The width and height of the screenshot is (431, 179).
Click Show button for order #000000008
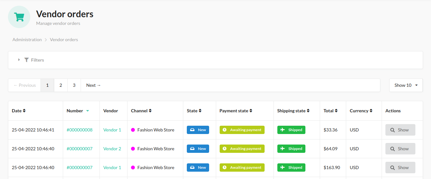pos(400,130)
